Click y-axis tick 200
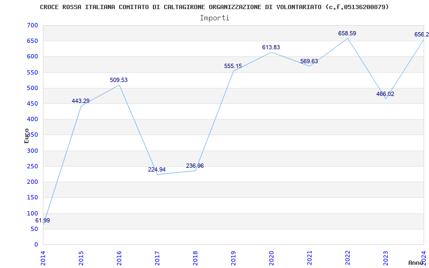Image resolution: width=429 pixels, height=268 pixels. coord(32,182)
